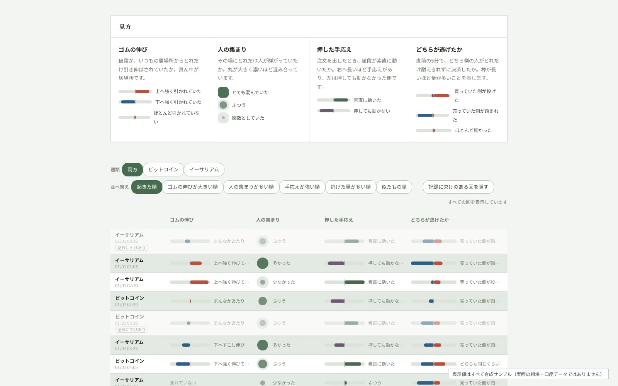Click the 測れていない cell text
This screenshot has height=386, width=618.
[183, 383]
